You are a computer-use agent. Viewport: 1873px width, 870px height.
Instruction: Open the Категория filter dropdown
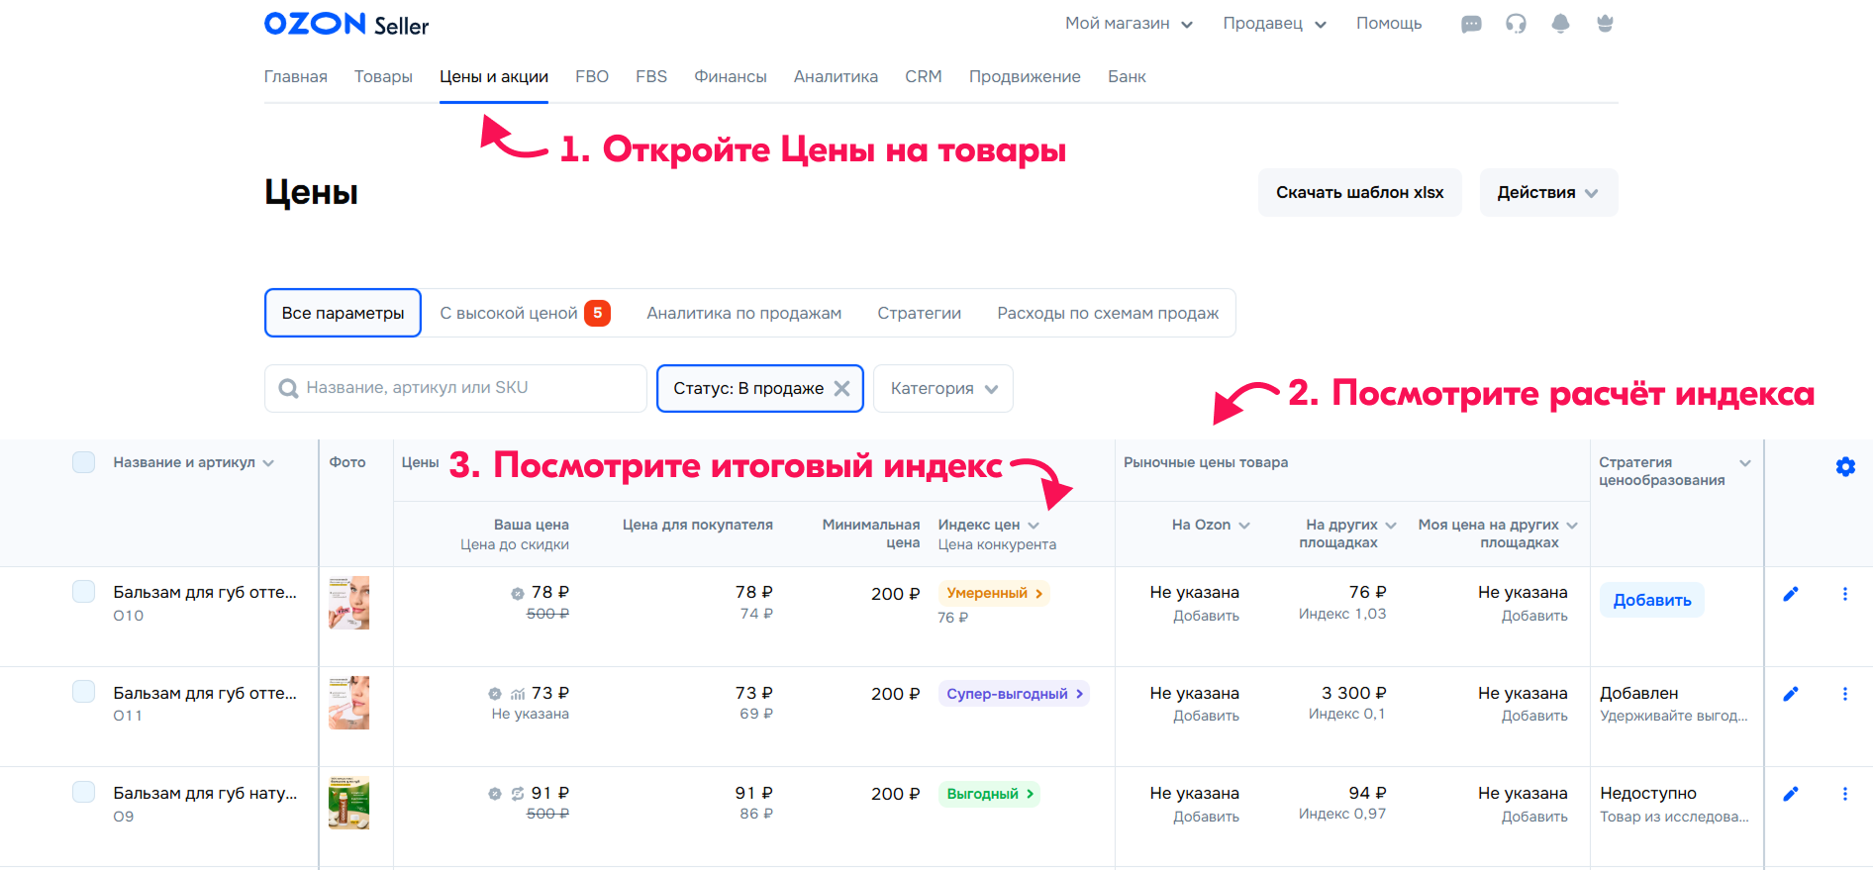pos(943,388)
